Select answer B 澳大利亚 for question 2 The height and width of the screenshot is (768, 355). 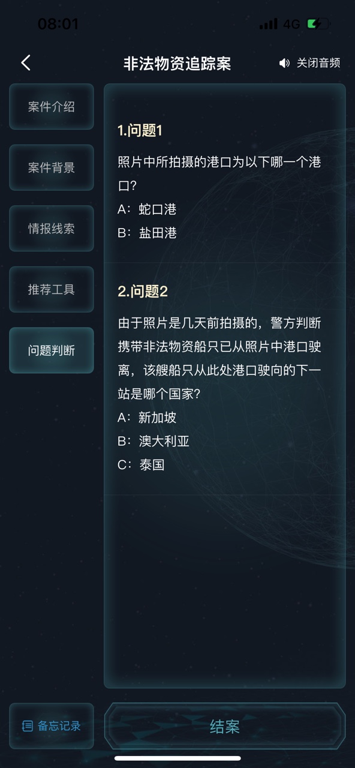coord(155,441)
